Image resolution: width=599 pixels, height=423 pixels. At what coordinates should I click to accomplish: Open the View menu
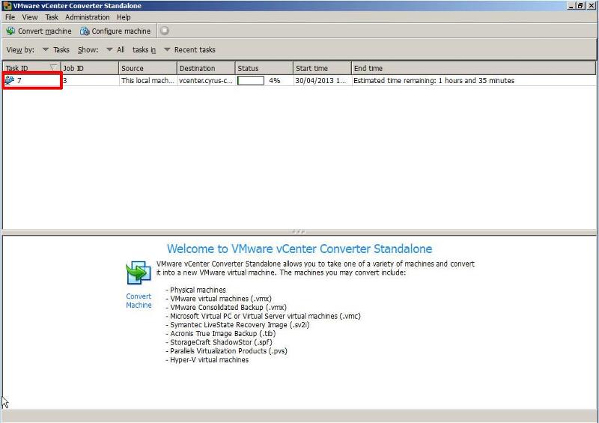pos(30,17)
